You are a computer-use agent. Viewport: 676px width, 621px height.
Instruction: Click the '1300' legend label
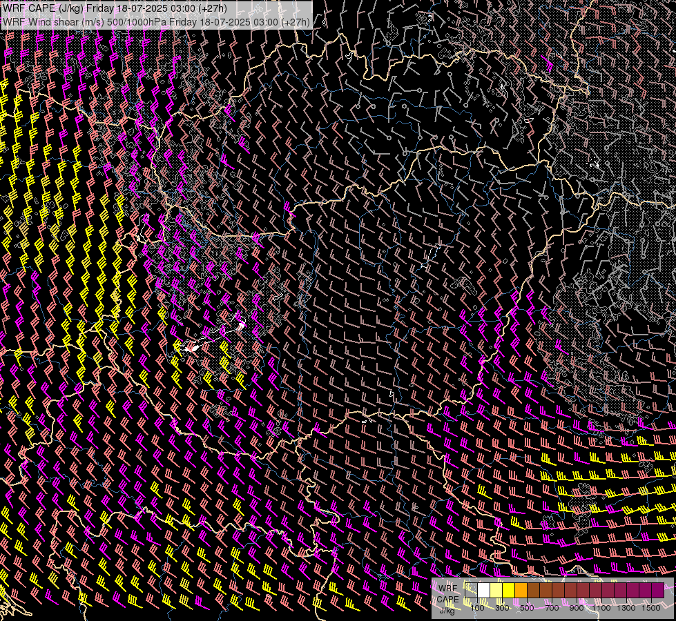626,608
